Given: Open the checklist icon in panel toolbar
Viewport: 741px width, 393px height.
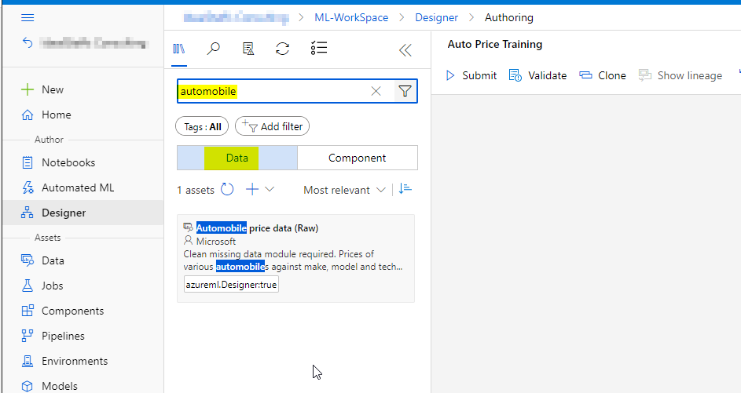Looking at the screenshot, I should click(x=318, y=49).
